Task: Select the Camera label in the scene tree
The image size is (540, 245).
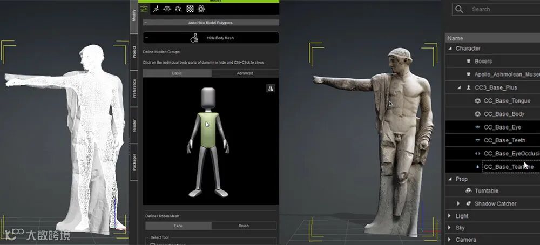Action: click(465, 240)
